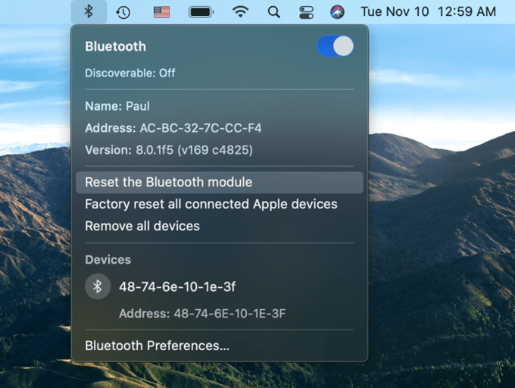Screen dimensions: 515x388
Task: Click the Bluetooth menu bar icon
Action: coord(89,12)
